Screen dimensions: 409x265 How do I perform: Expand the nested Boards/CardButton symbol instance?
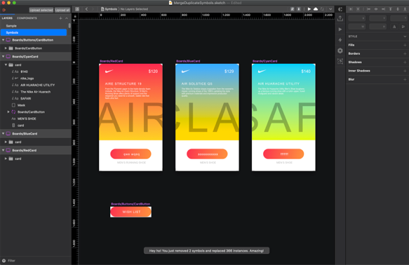point(8,112)
